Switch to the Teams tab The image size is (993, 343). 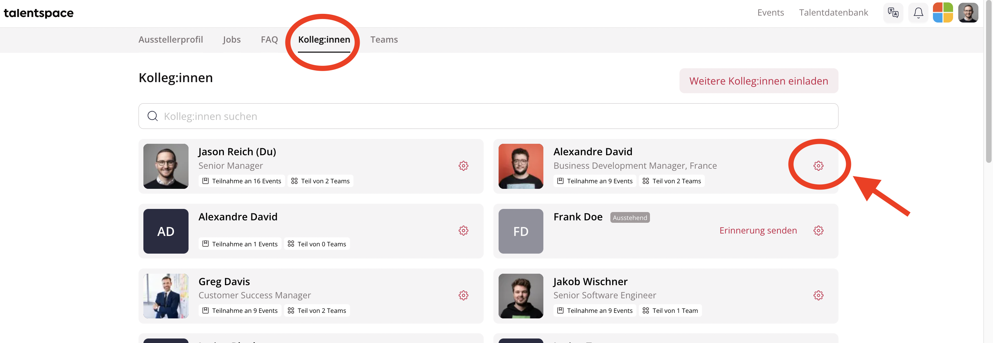click(x=384, y=39)
